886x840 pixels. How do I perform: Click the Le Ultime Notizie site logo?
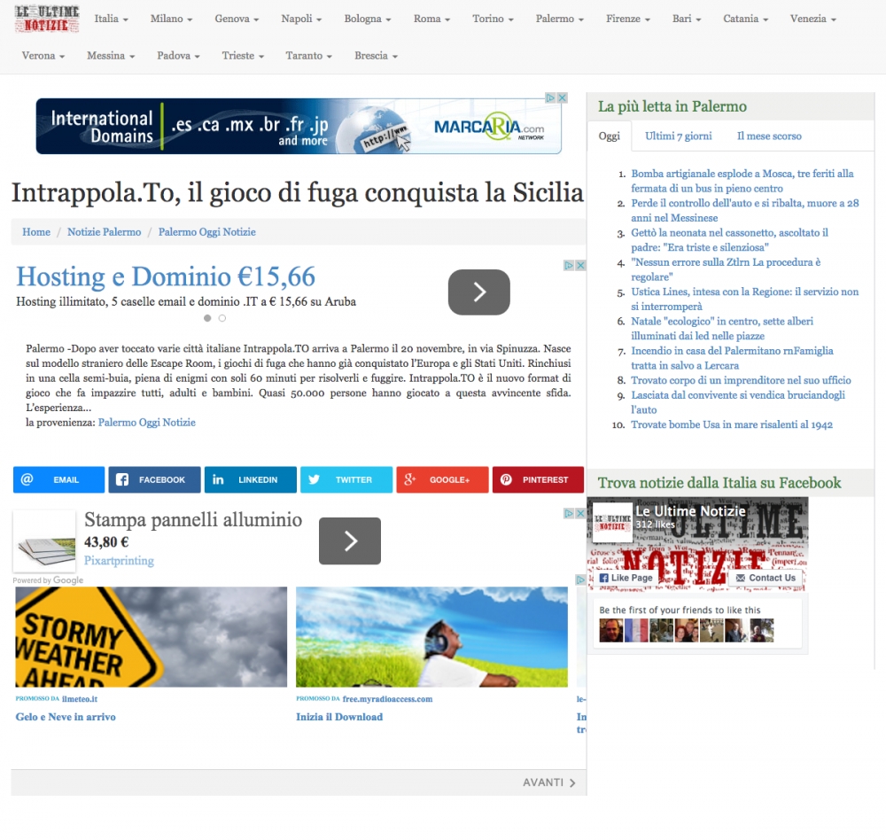[47, 19]
